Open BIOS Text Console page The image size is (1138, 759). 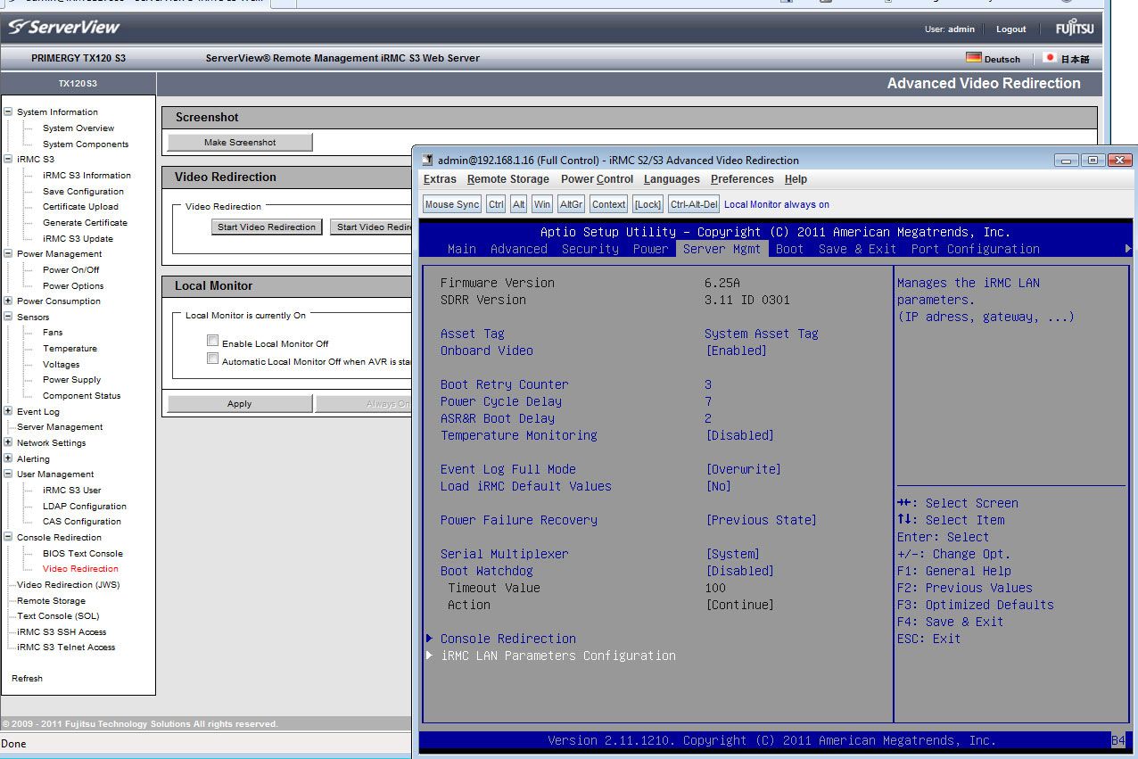pos(83,553)
